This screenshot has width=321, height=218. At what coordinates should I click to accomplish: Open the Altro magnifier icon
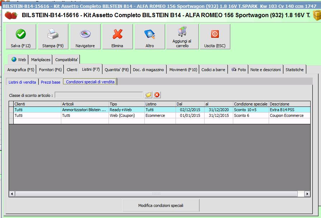coord(150,34)
